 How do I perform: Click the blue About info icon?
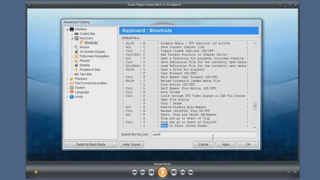(71, 96)
